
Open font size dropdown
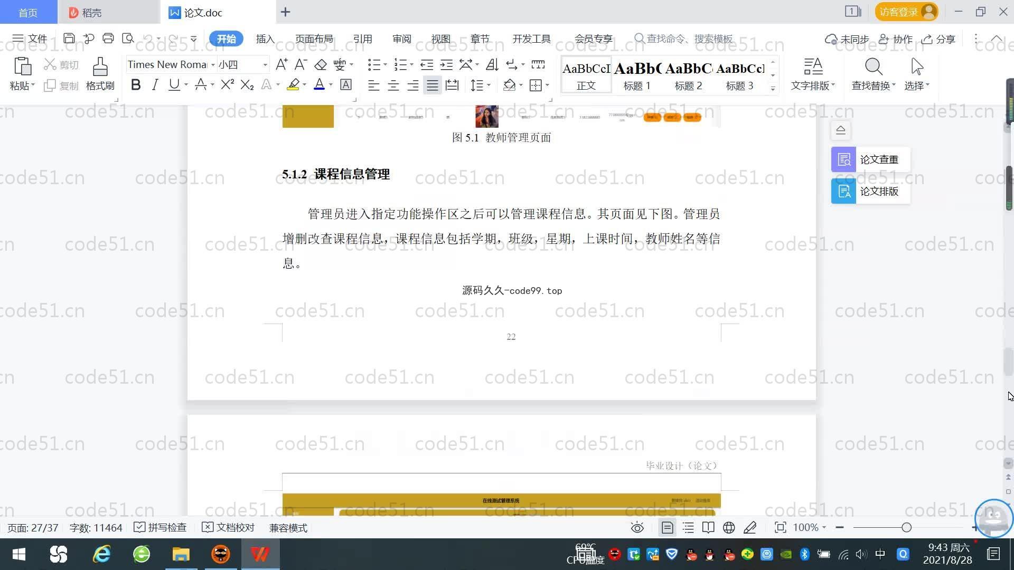[x=265, y=65]
